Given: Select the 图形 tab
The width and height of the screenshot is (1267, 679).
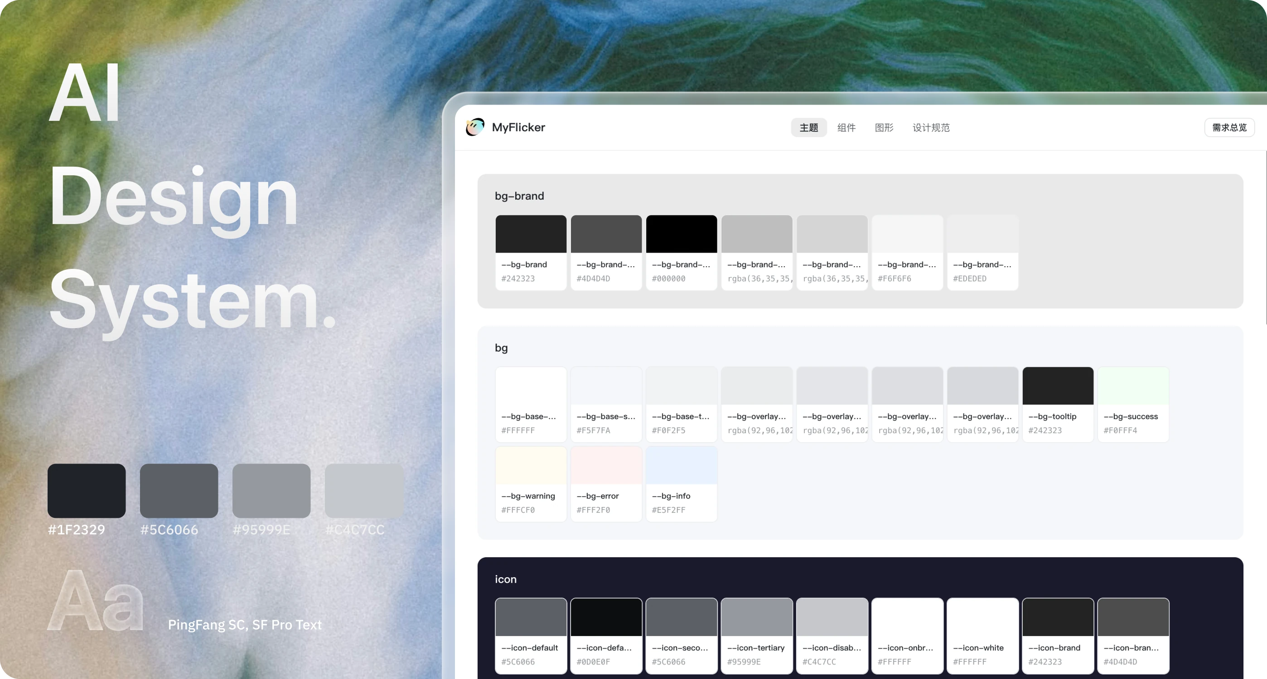Looking at the screenshot, I should [884, 128].
